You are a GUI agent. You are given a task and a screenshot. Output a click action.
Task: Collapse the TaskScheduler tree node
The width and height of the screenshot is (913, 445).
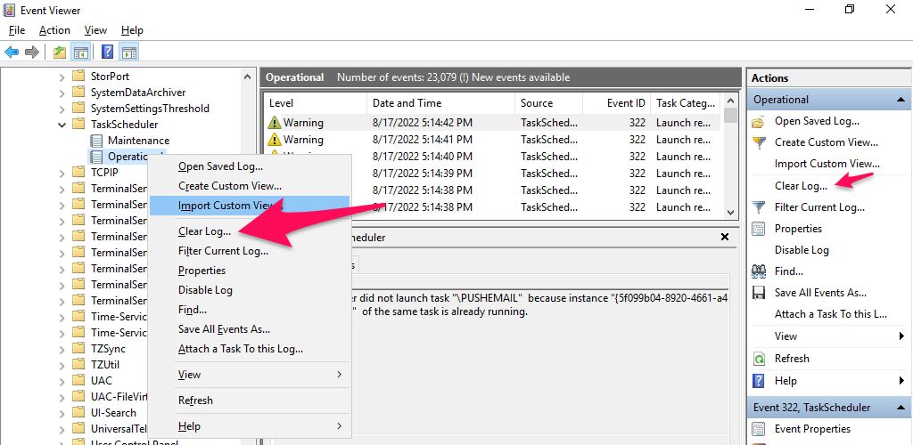62,125
